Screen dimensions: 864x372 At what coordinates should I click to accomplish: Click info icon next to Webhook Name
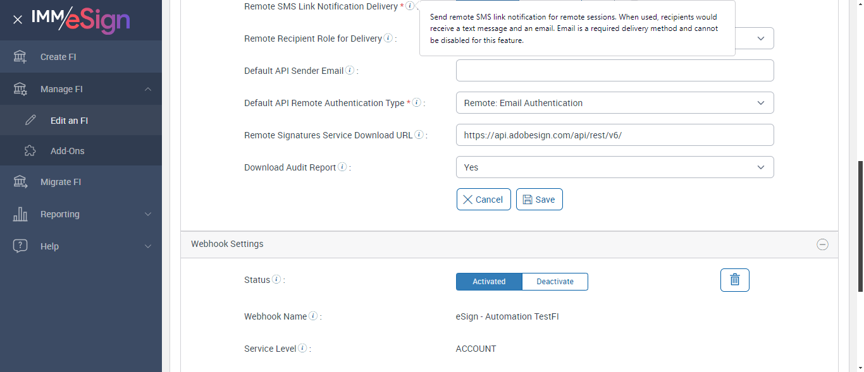313,316
